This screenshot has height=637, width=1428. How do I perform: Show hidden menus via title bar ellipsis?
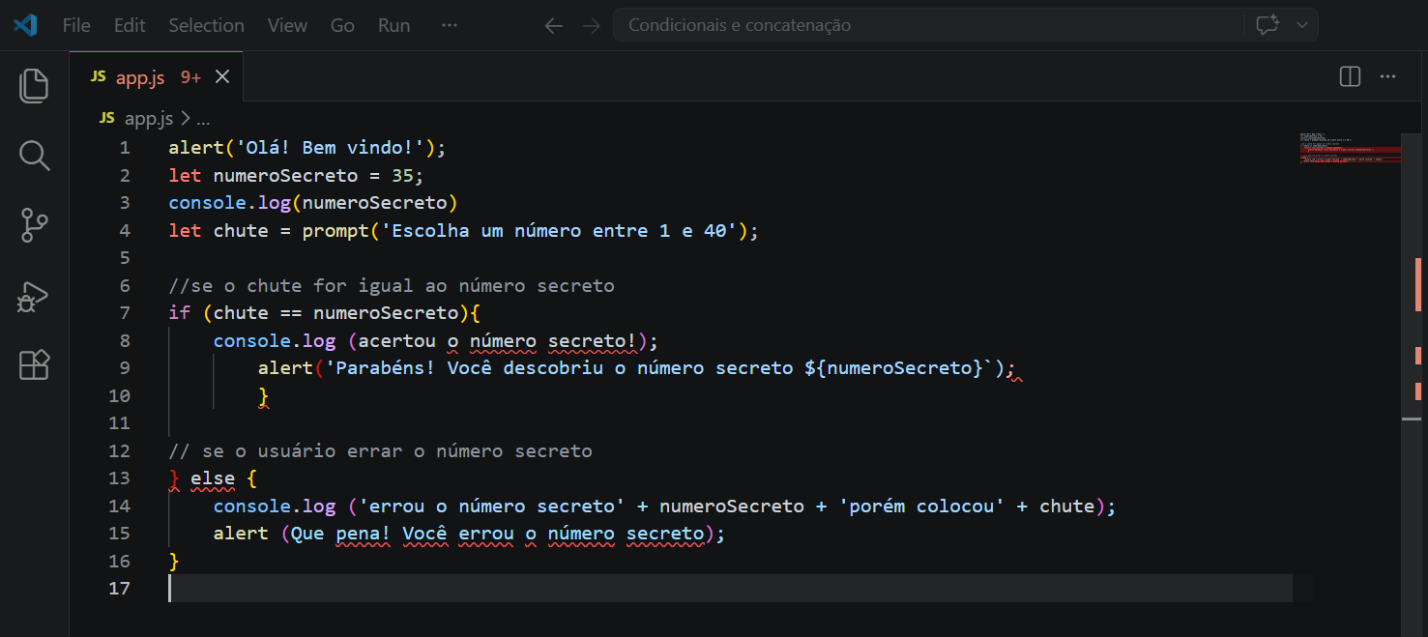[449, 25]
